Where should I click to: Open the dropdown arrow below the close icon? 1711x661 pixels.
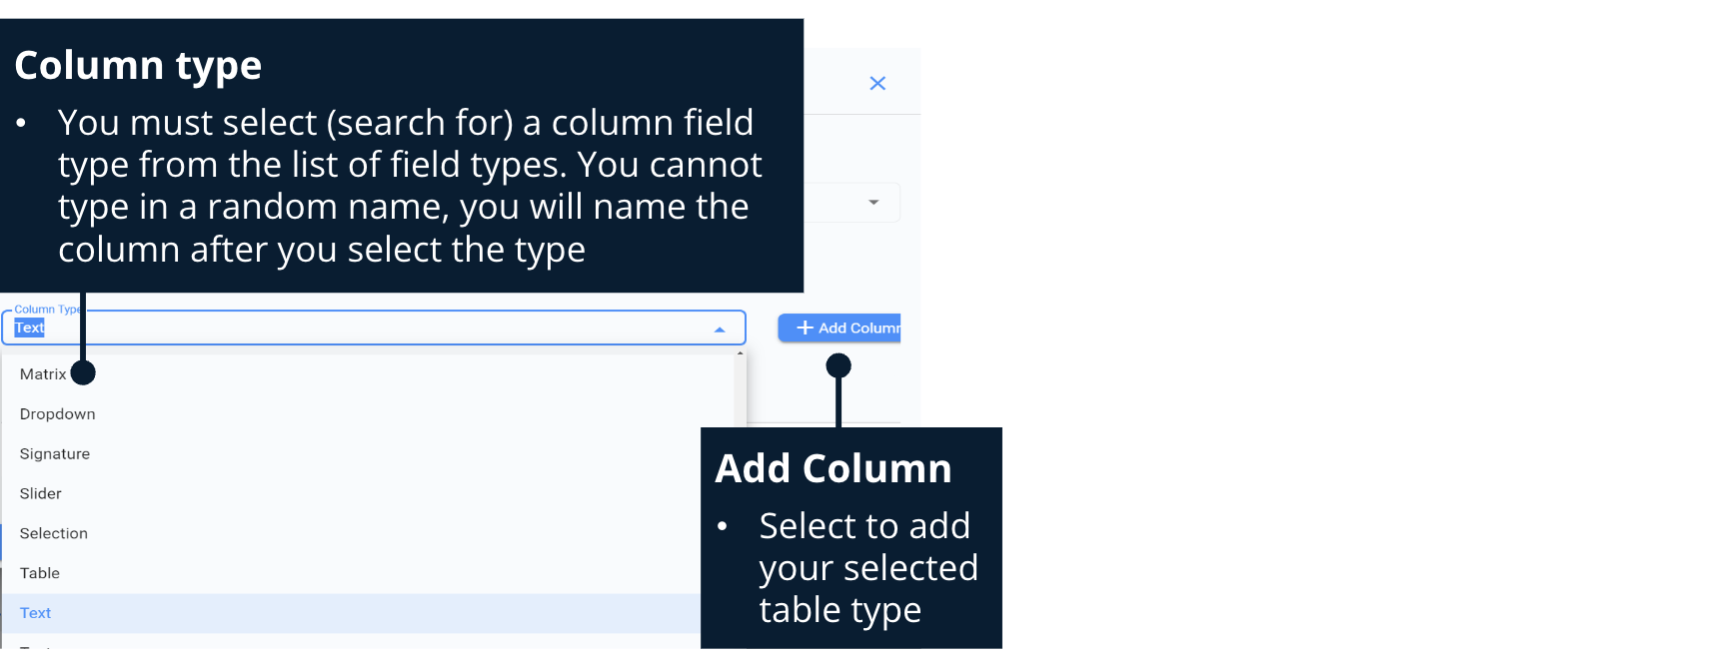click(873, 203)
